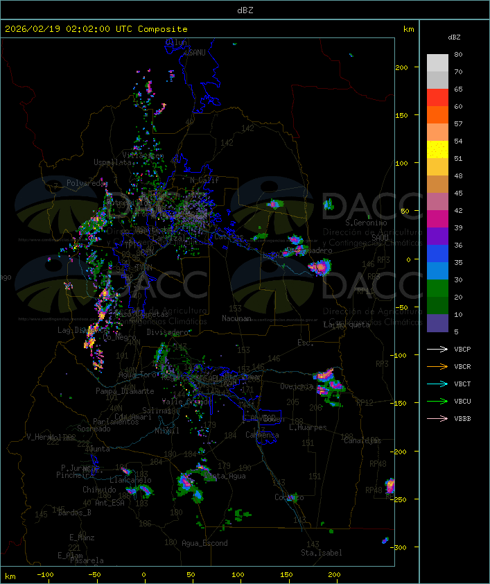The height and width of the screenshot is (584, 490).
Task: Choose the tan 48 dBZ swatch
Action: [x=437, y=184]
